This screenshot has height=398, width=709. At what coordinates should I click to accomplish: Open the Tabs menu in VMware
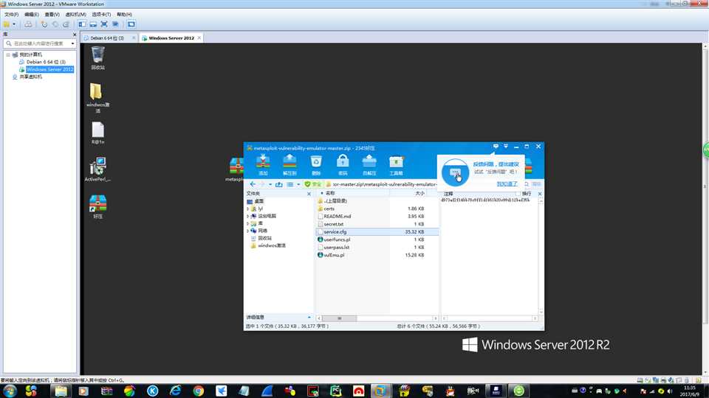[101, 15]
